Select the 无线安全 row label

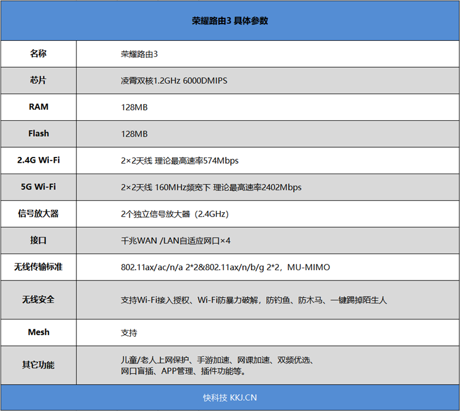pyautogui.click(x=38, y=299)
